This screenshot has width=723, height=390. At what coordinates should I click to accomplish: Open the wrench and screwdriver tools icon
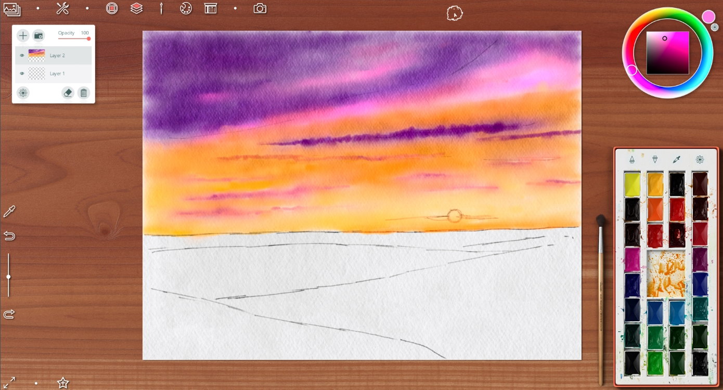click(62, 8)
